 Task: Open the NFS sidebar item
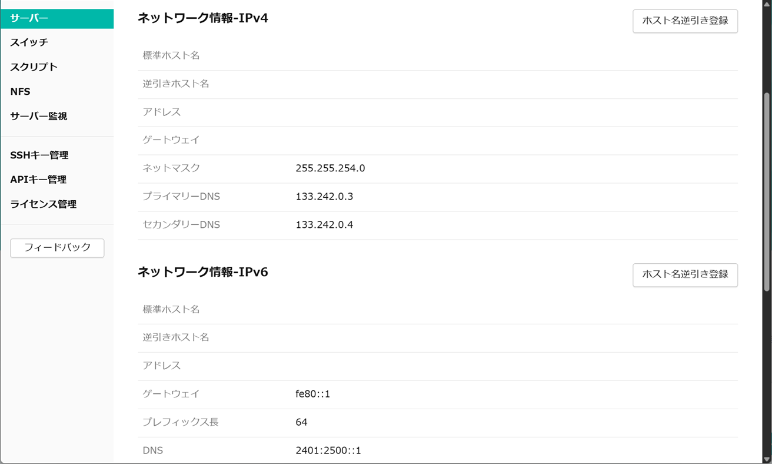[21, 92]
